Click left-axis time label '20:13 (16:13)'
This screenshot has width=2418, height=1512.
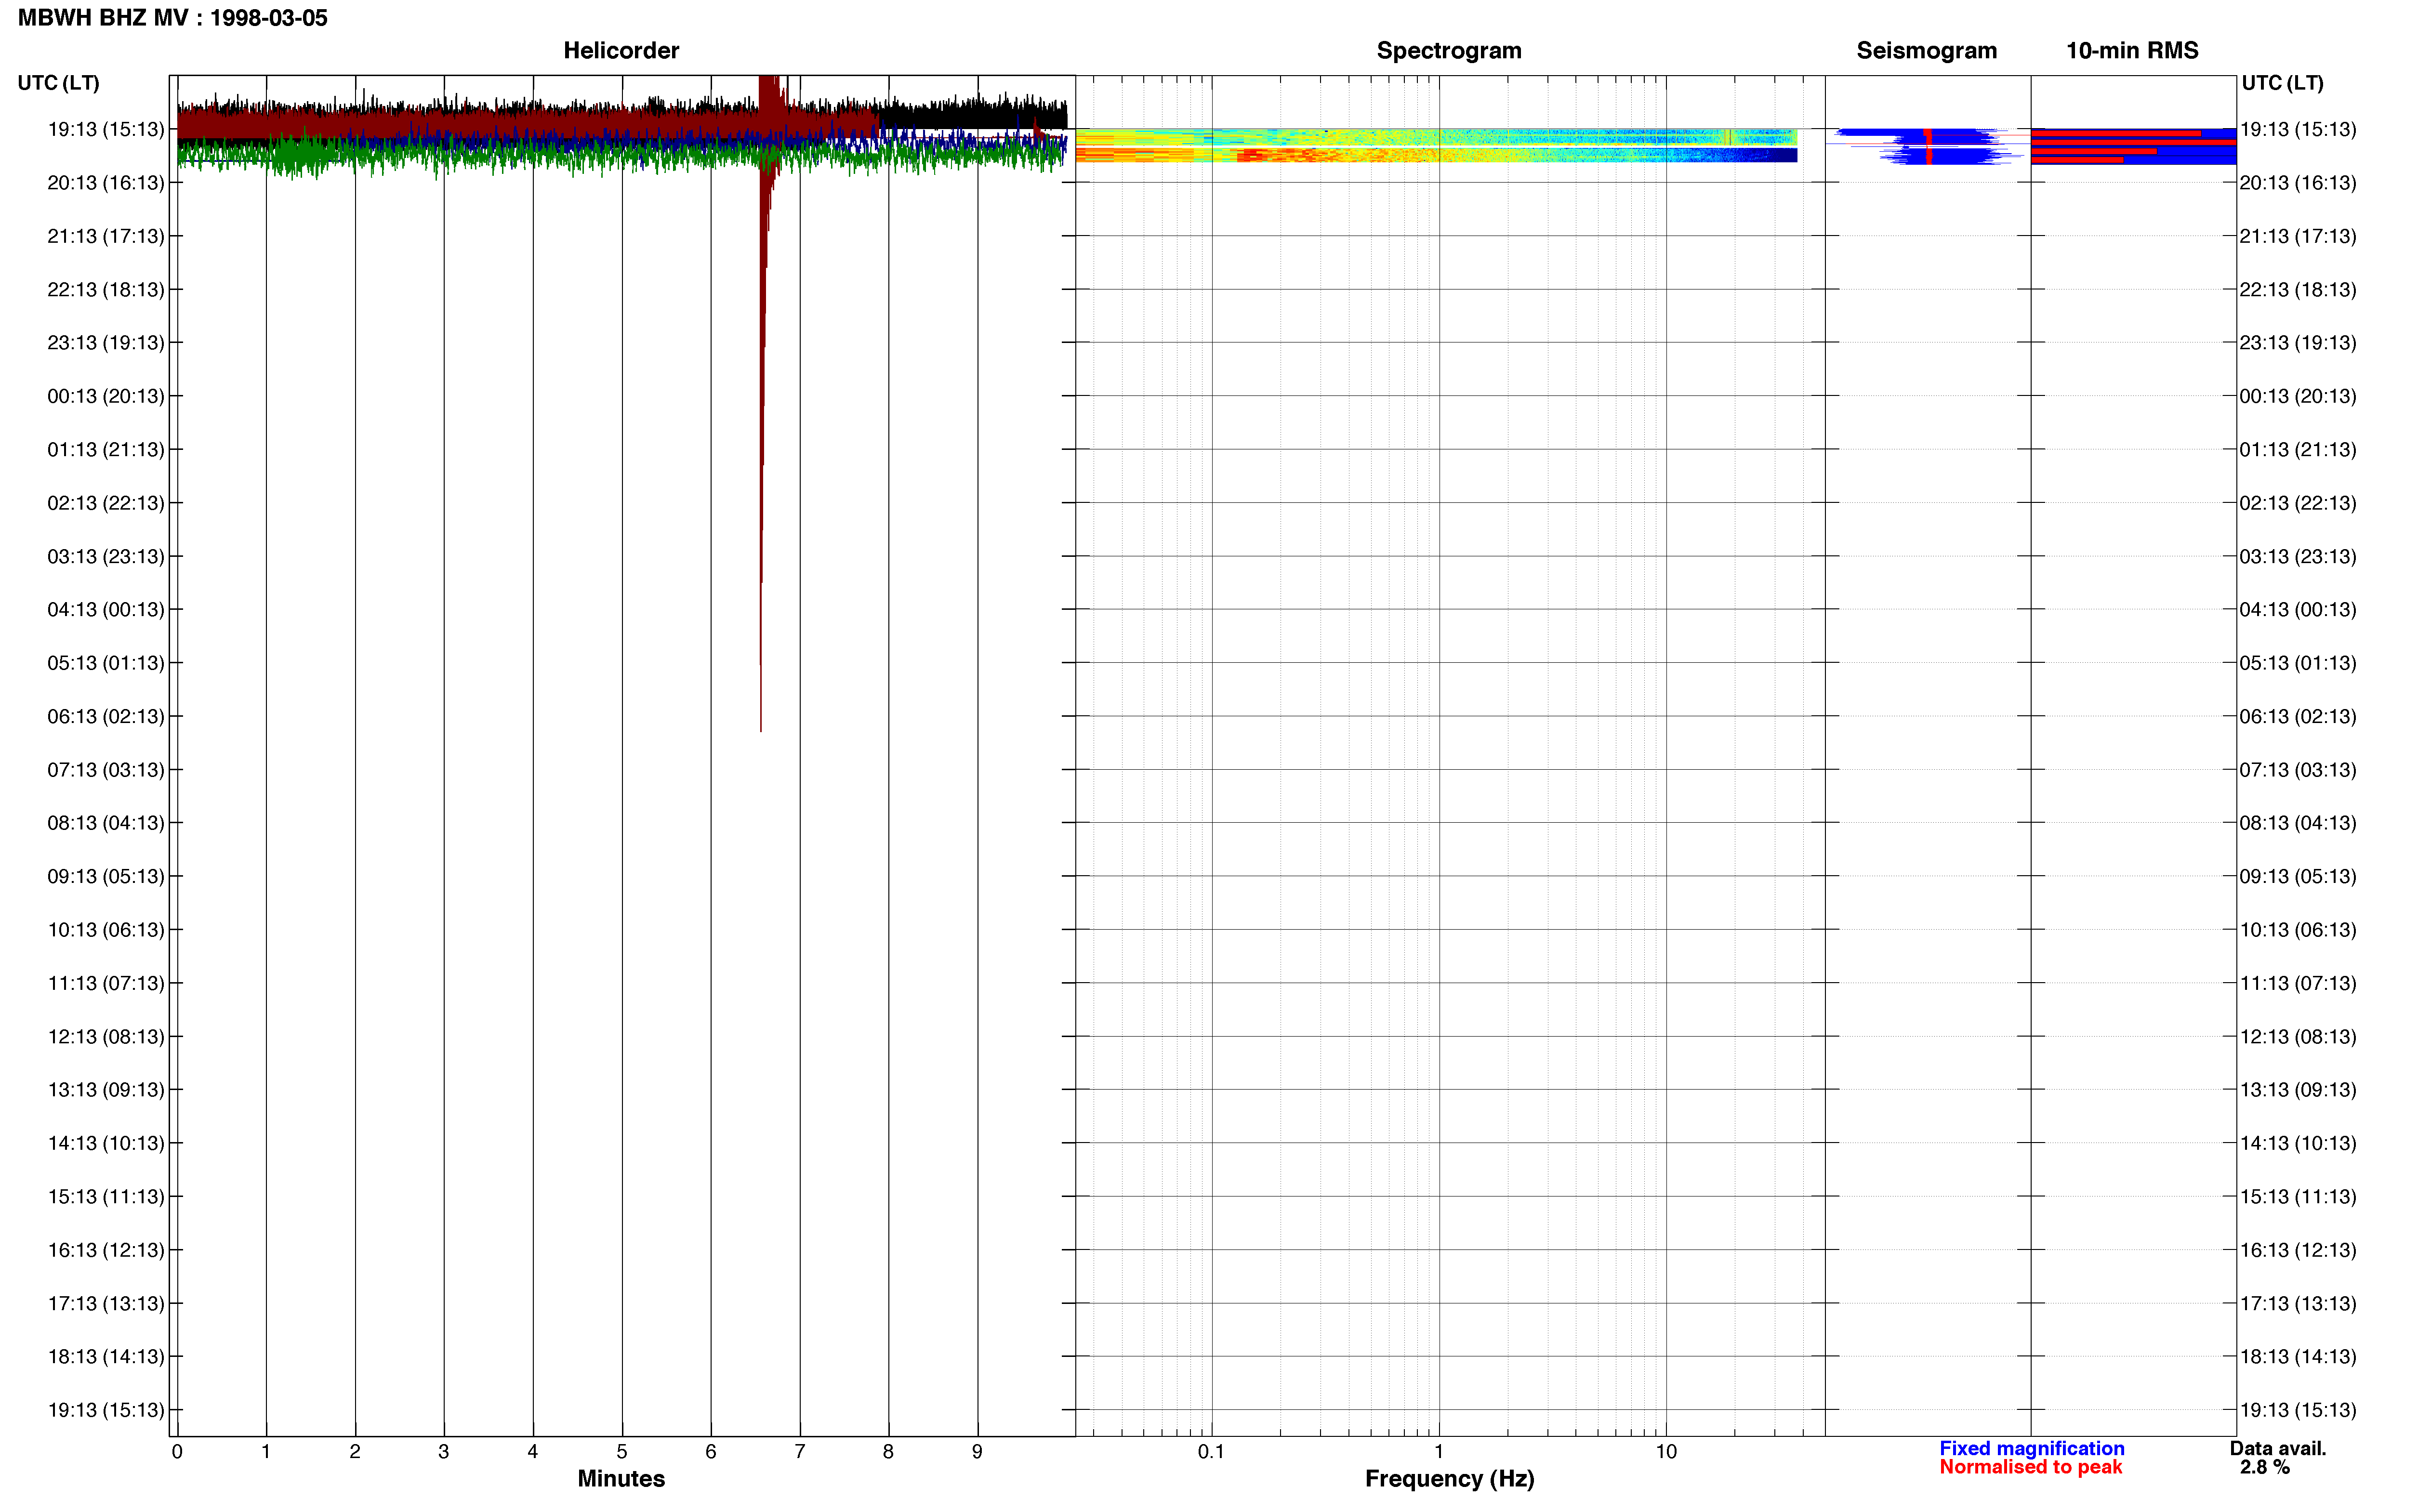105,183
